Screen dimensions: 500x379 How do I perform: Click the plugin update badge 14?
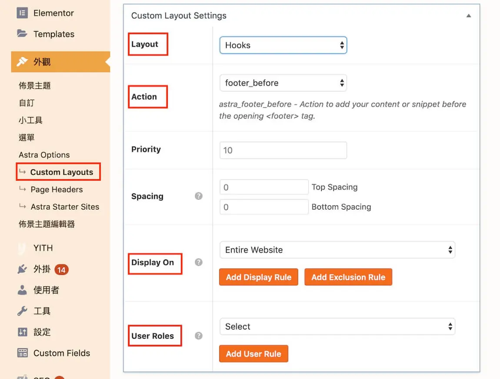point(61,269)
